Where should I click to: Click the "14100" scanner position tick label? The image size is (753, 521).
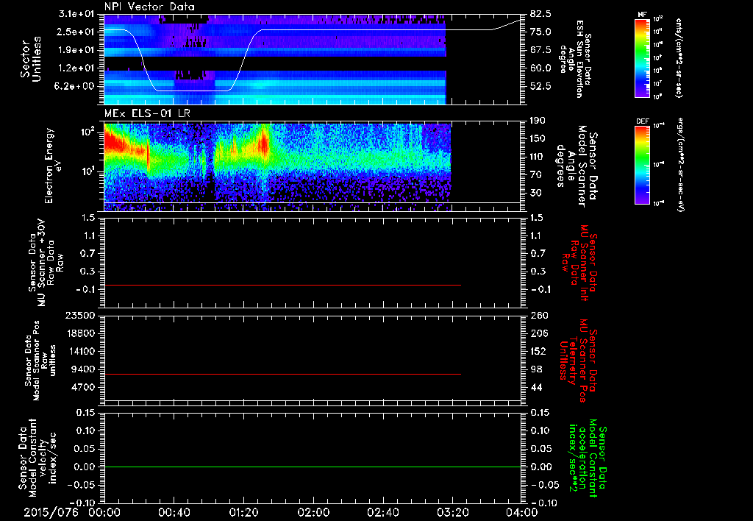[82, 351]
